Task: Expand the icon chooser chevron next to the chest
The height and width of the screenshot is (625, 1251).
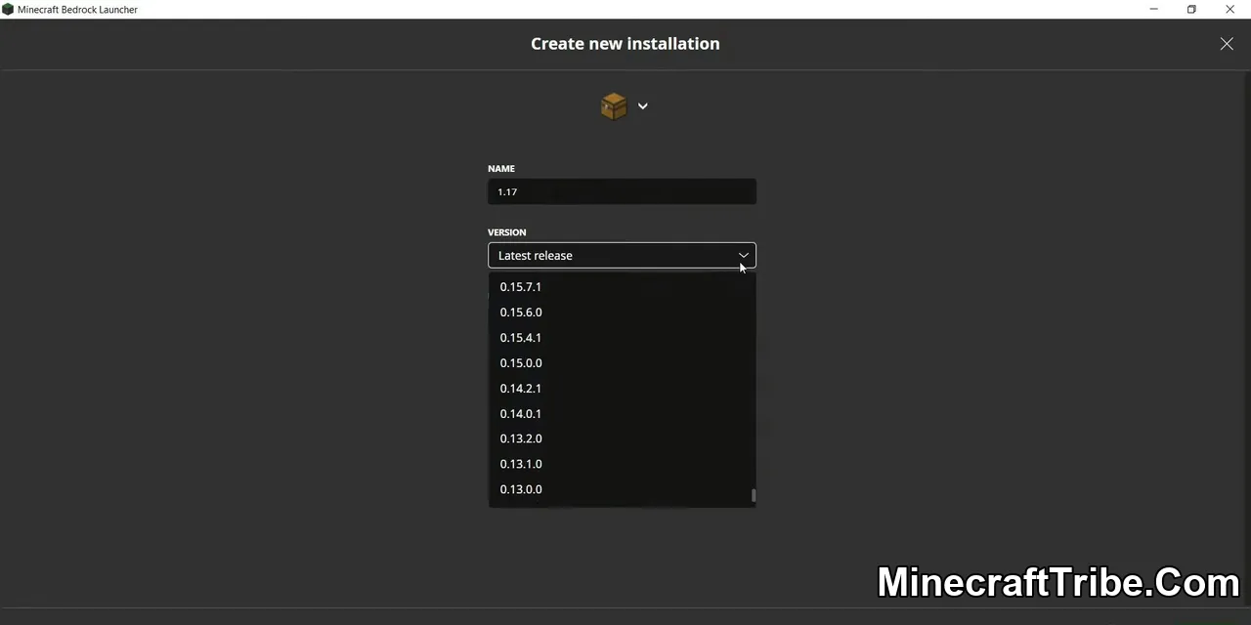Action: 642,105
